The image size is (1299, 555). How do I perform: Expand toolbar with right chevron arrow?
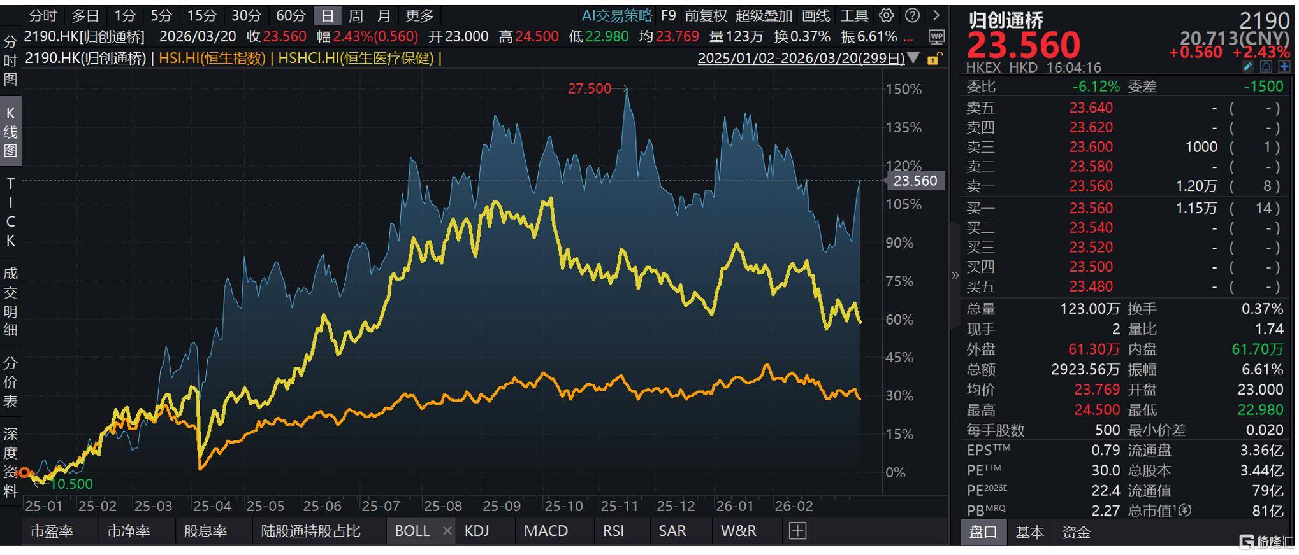936,15
